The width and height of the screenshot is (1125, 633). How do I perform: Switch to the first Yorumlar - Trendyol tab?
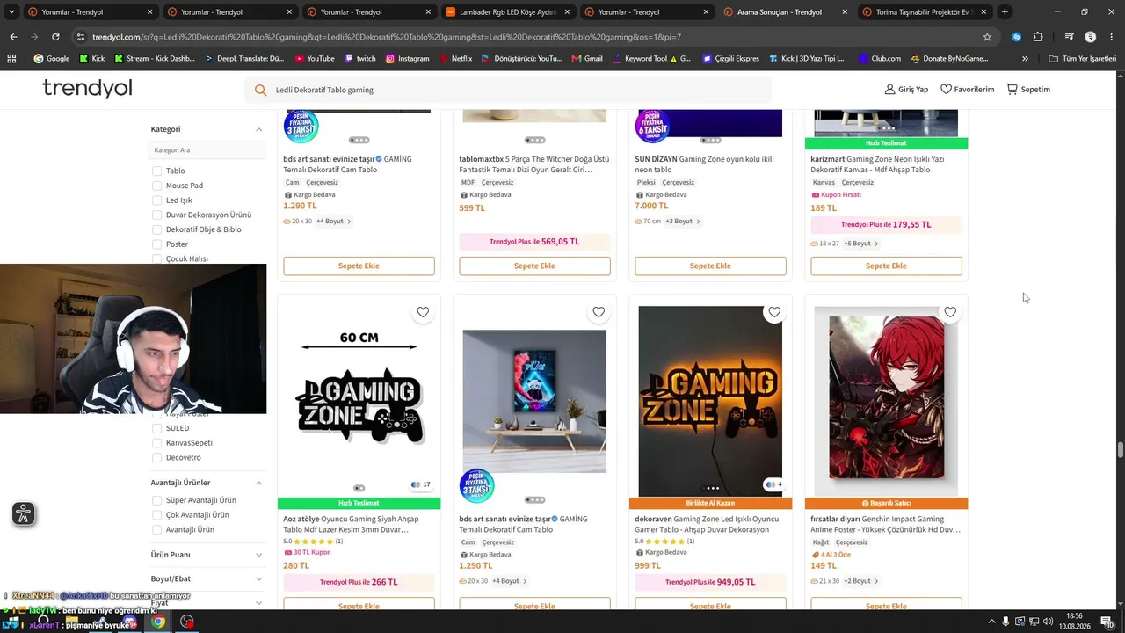point(91,12)
